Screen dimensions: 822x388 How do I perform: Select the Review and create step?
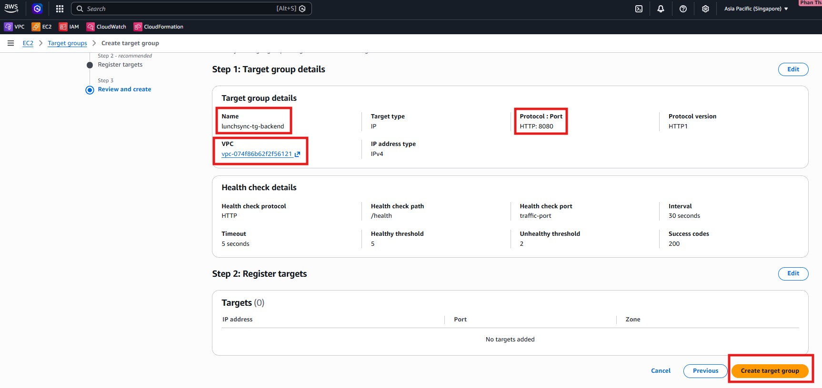124,89
